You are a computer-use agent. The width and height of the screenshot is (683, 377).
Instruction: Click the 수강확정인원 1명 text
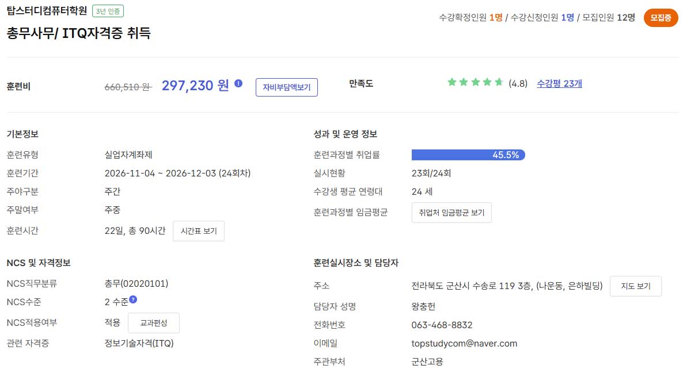470,17
